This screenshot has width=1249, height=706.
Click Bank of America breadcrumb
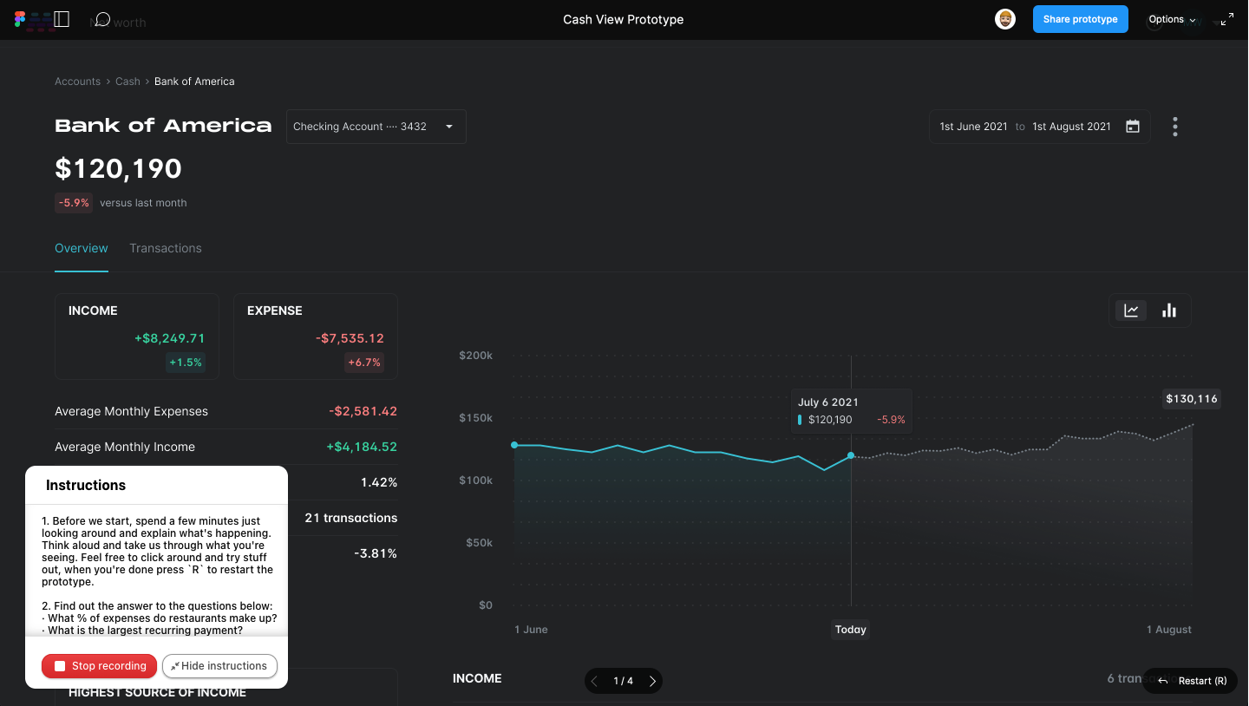click(x=194, y=82)
